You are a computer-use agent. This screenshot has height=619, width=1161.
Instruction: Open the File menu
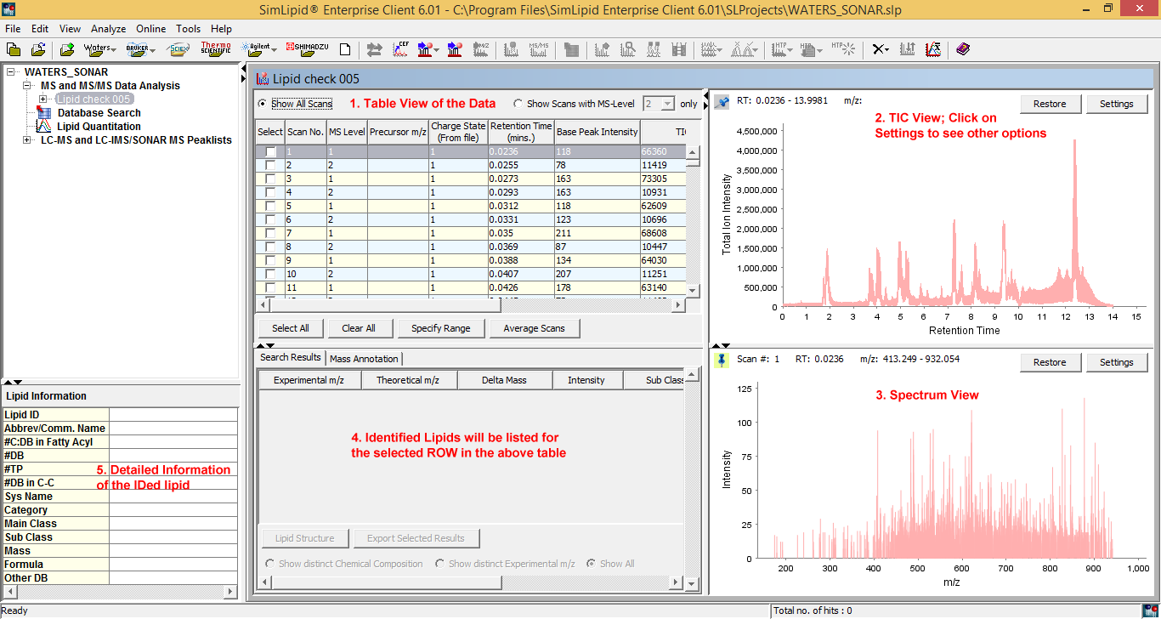click(13, 29)
